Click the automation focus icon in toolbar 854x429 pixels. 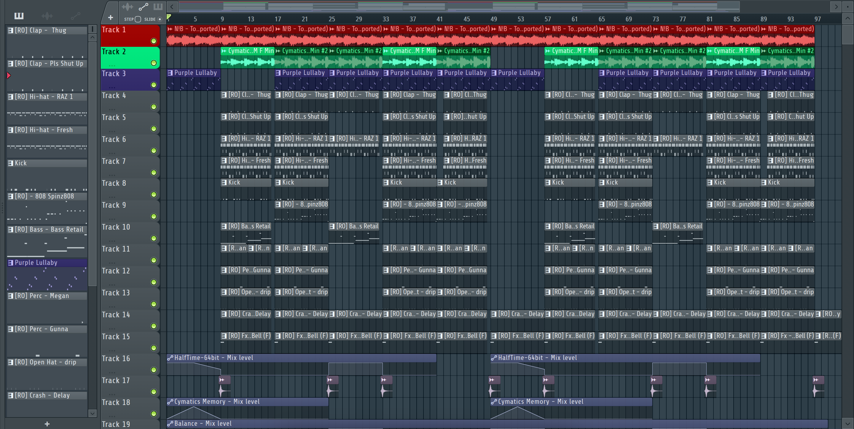click(x=143, y=7)
